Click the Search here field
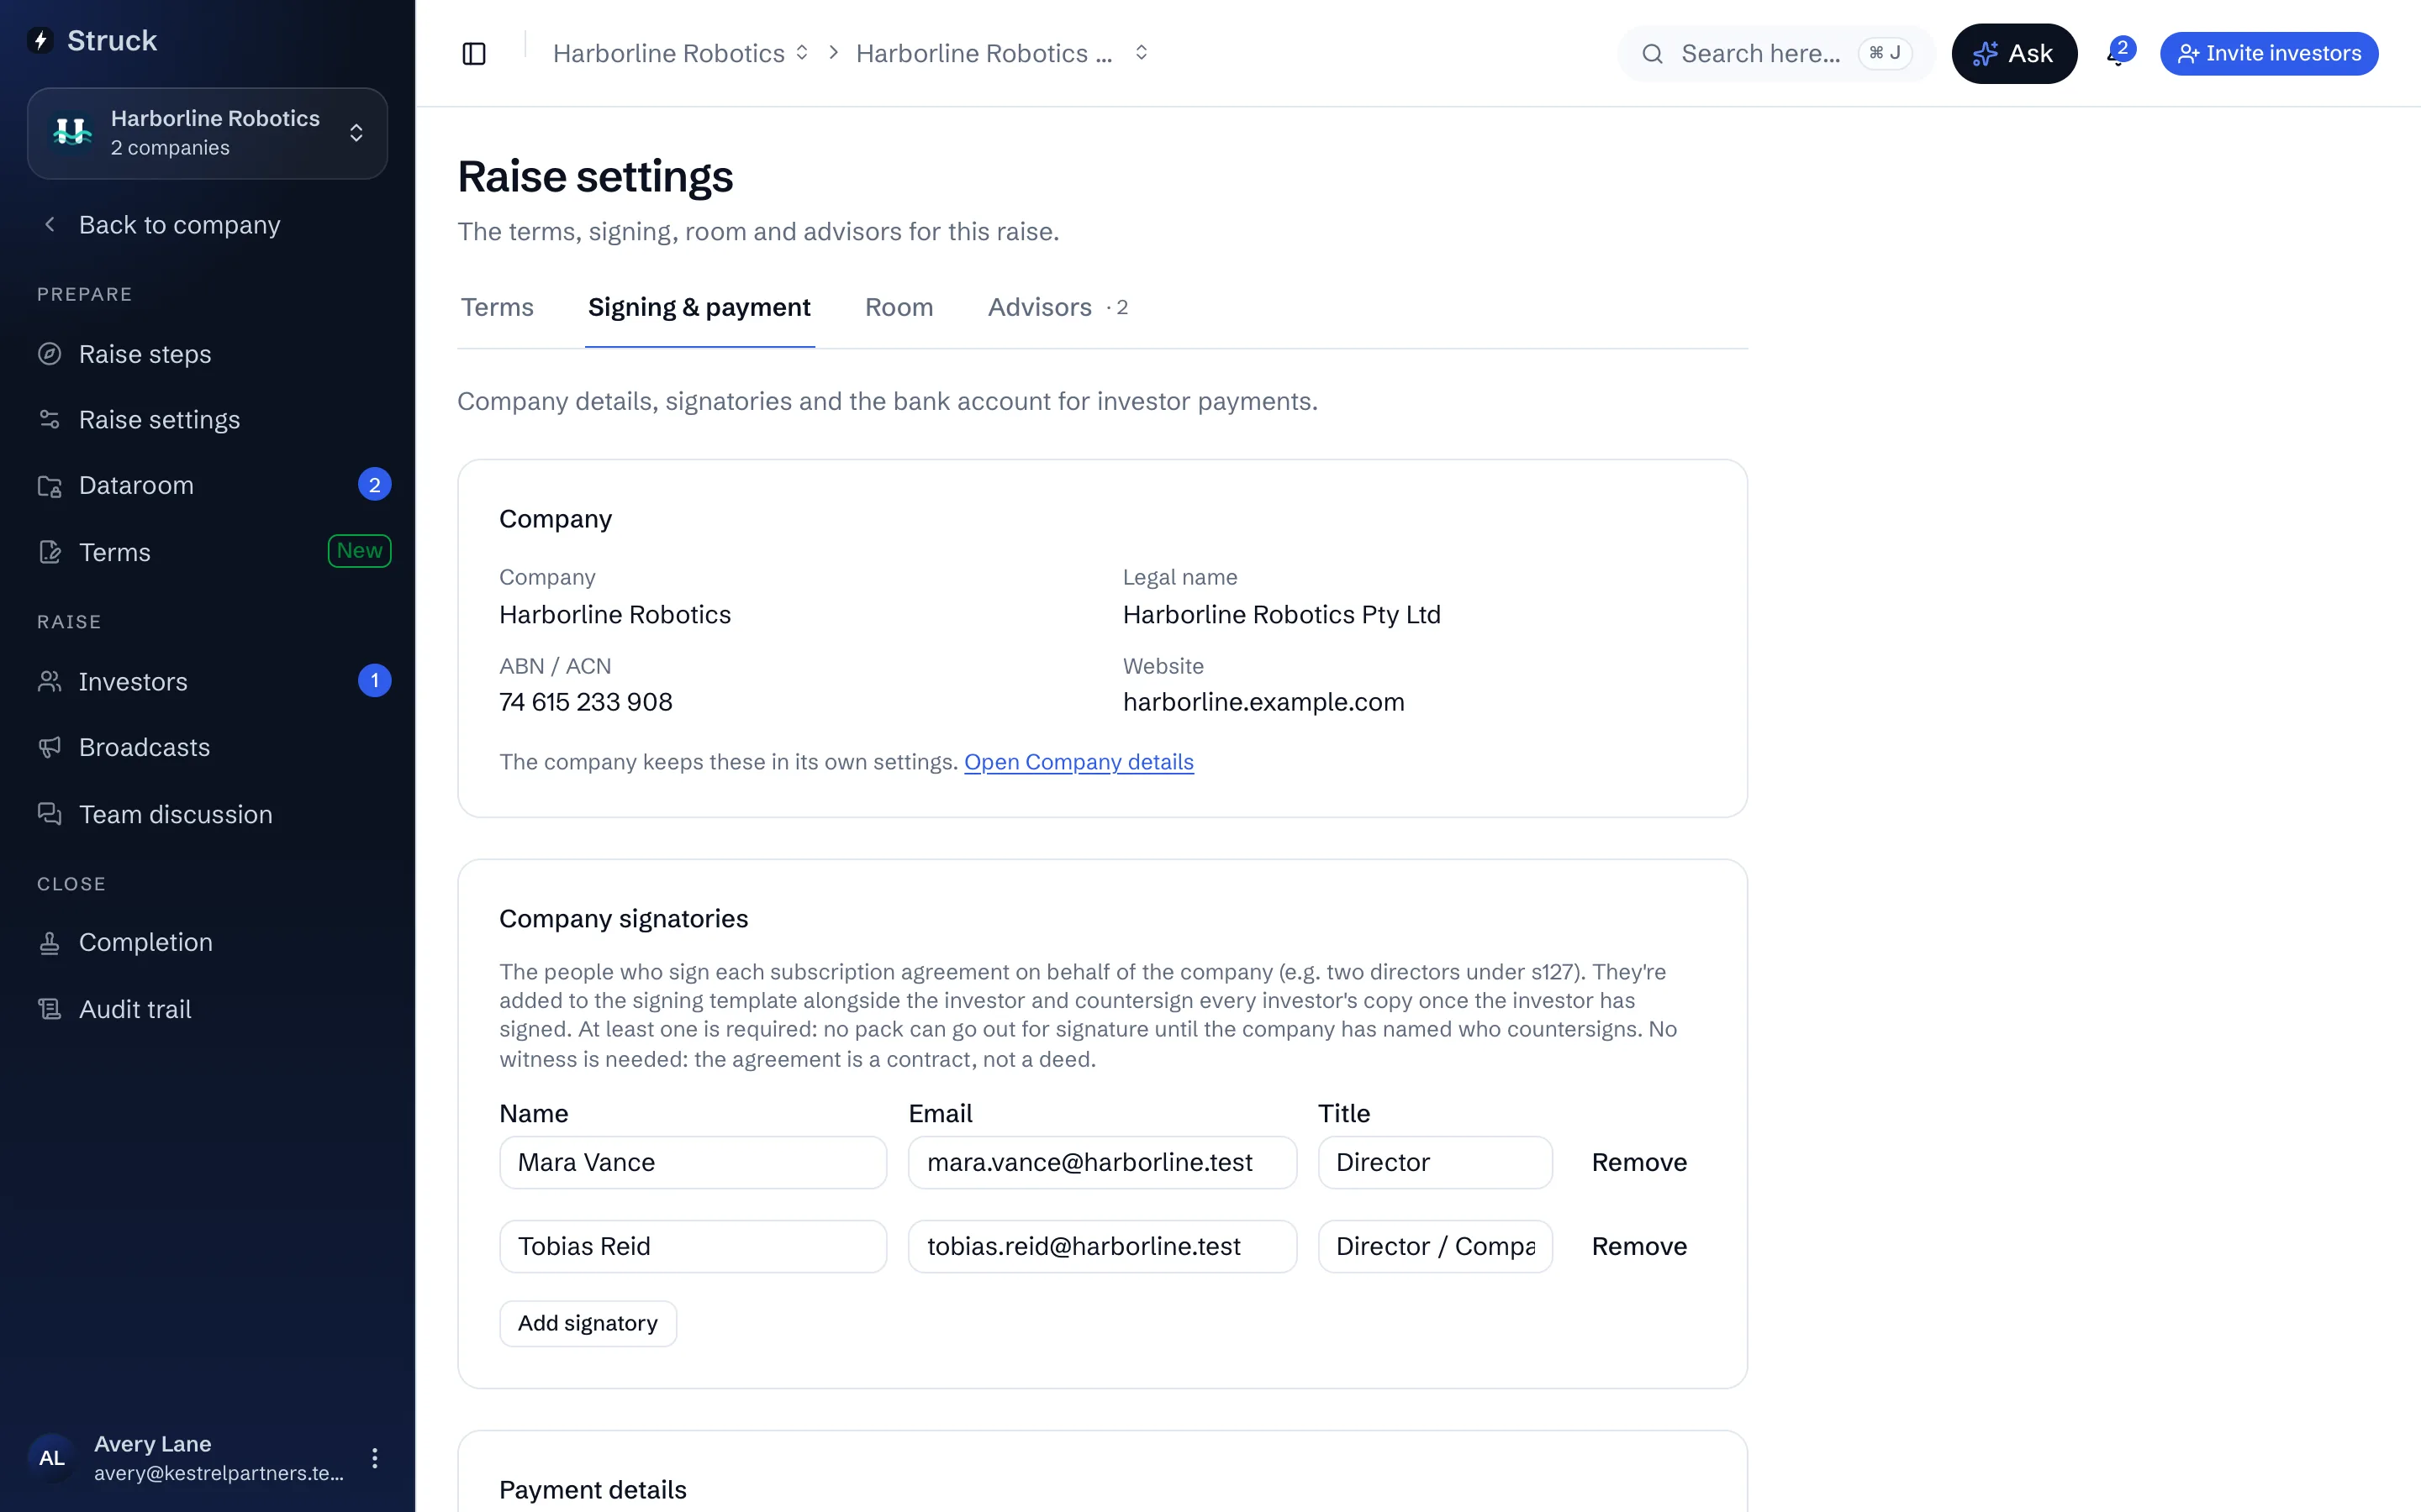 tap(1775, 54)
